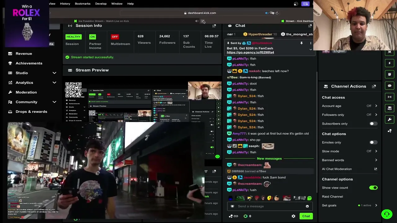Click username Amy777 in chat
Screen dimensions: 397x223
click(x=239, y=133)
